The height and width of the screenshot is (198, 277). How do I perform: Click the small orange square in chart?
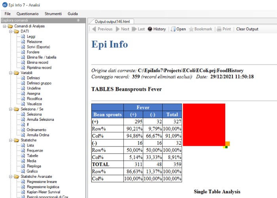(x=228, y=143)
